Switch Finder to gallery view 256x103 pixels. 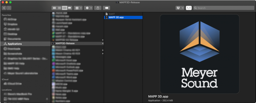click(x=70, y=8)
